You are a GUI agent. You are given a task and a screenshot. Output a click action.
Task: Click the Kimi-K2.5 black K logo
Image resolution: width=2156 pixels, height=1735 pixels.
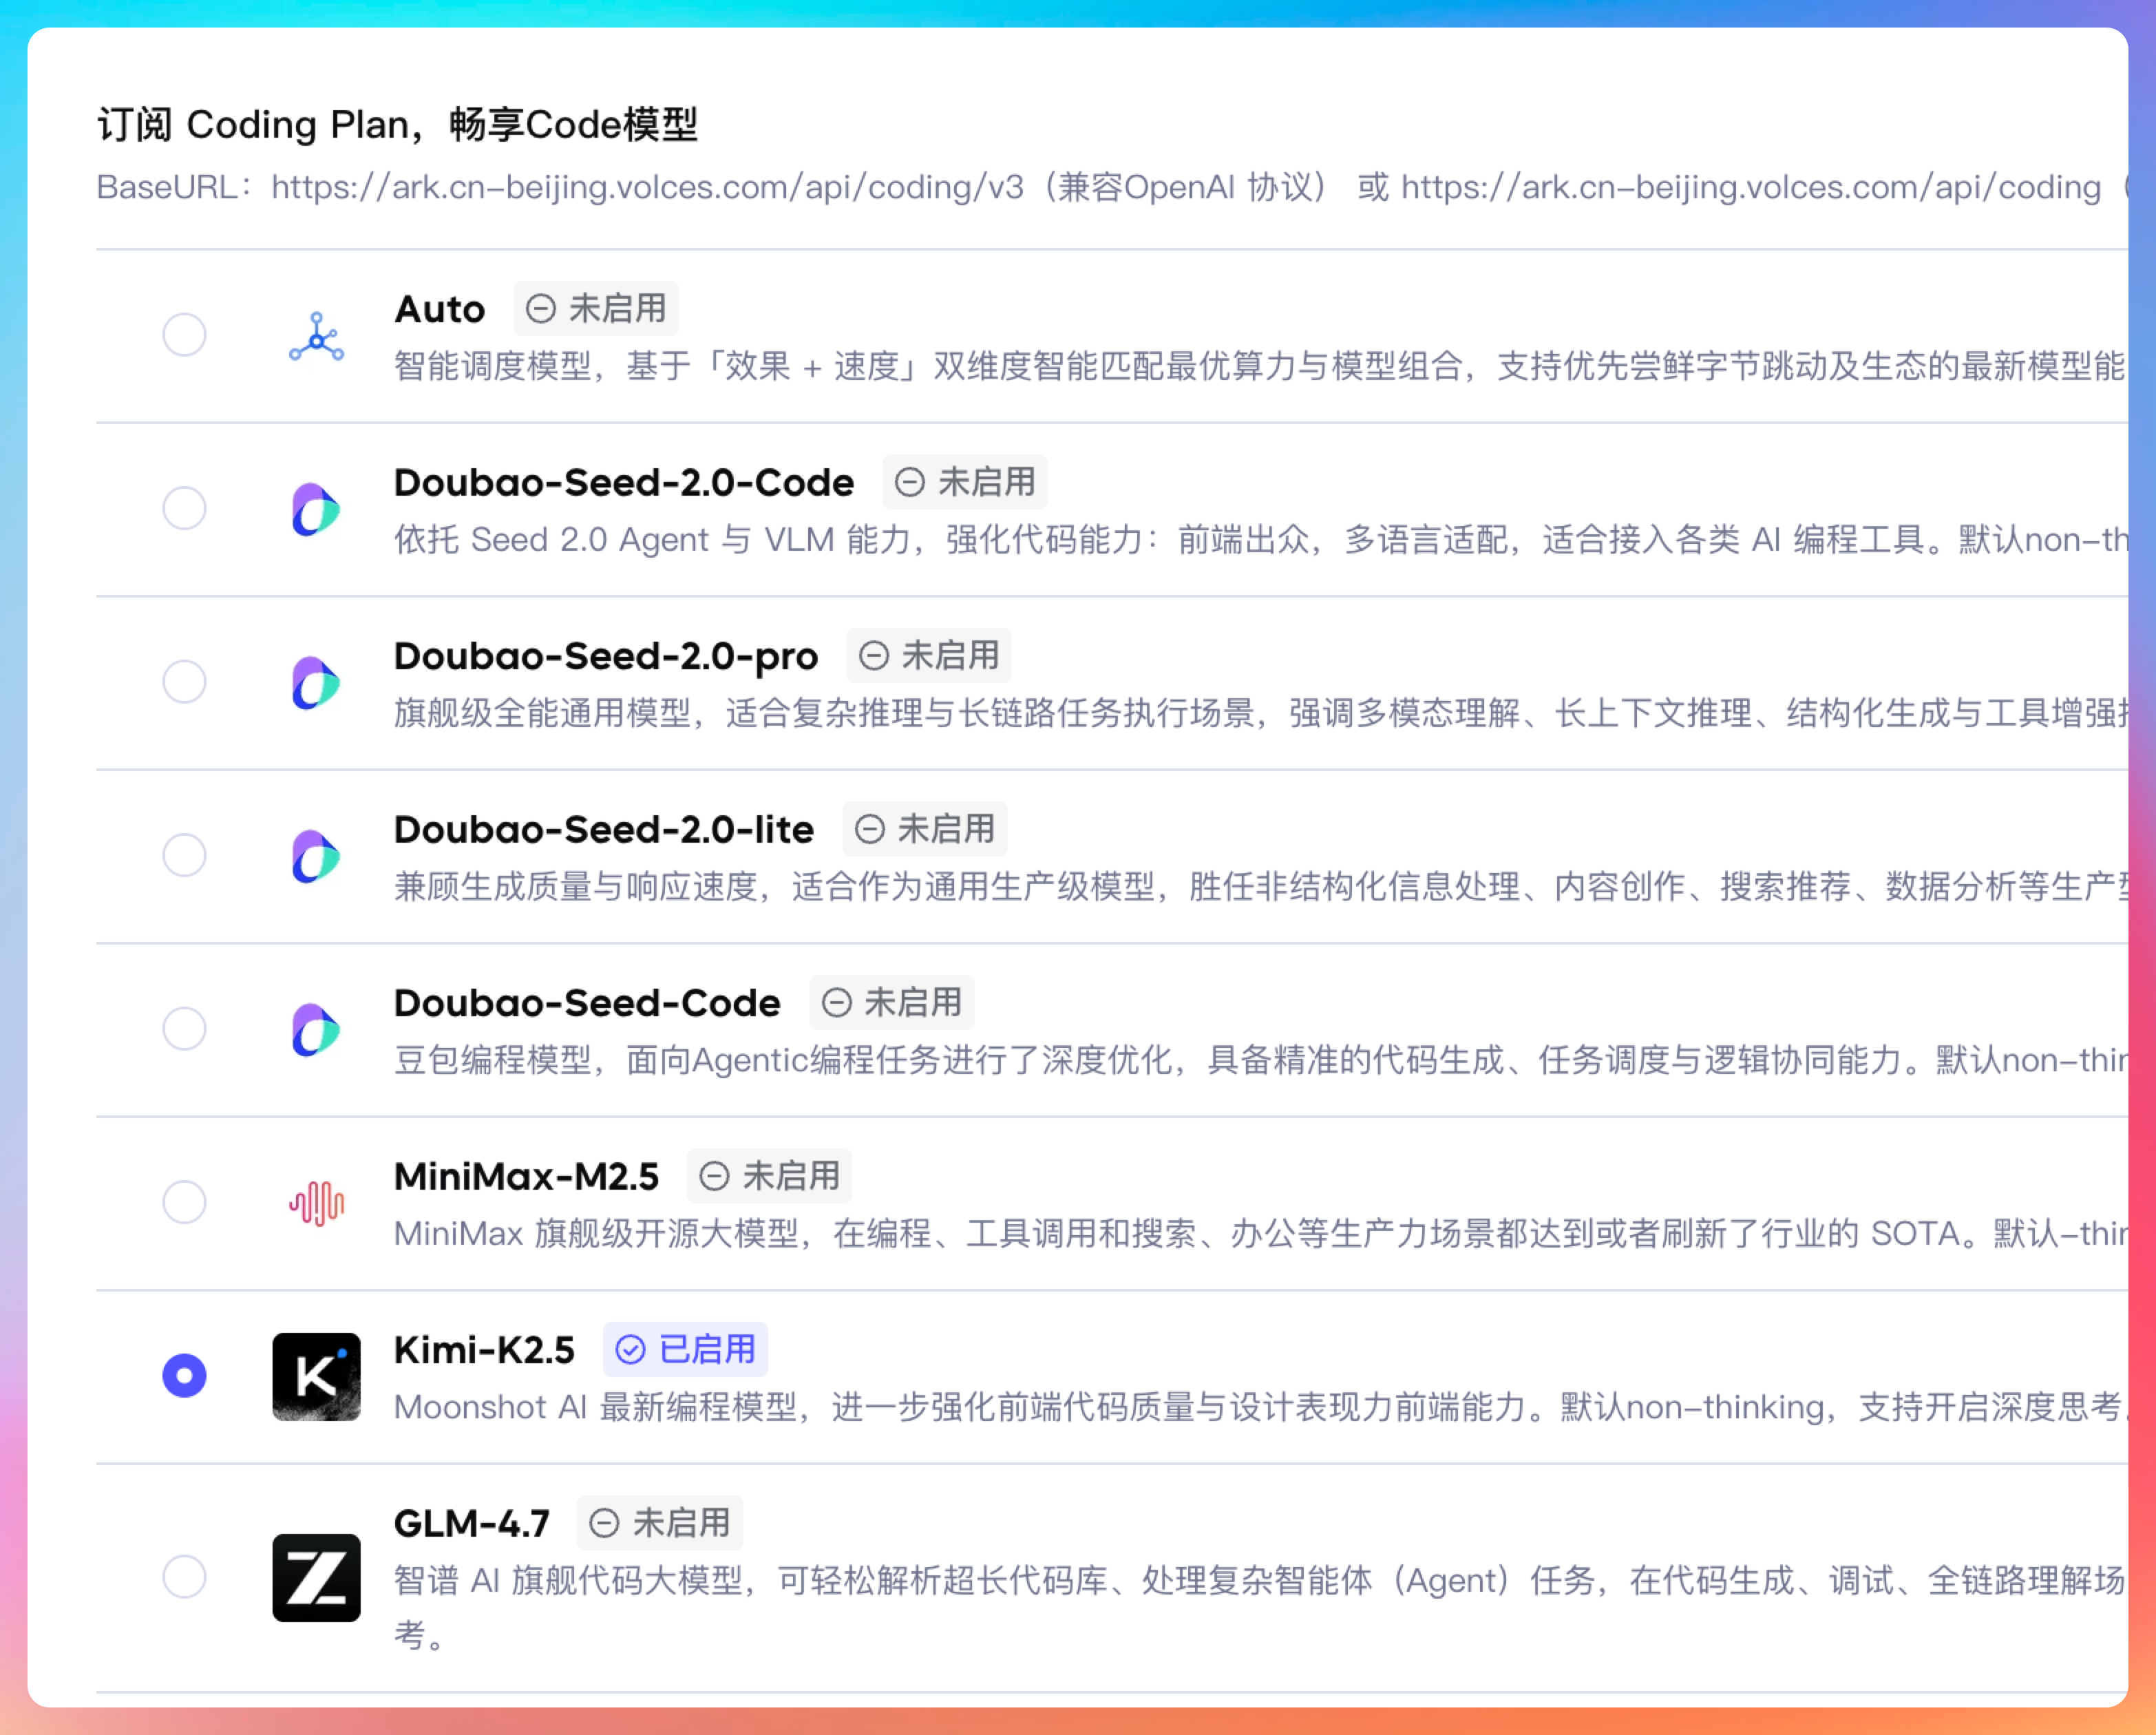coord(316,1376)
